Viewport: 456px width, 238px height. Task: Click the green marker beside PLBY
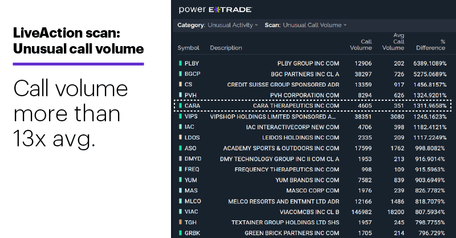tap(180, 63)
